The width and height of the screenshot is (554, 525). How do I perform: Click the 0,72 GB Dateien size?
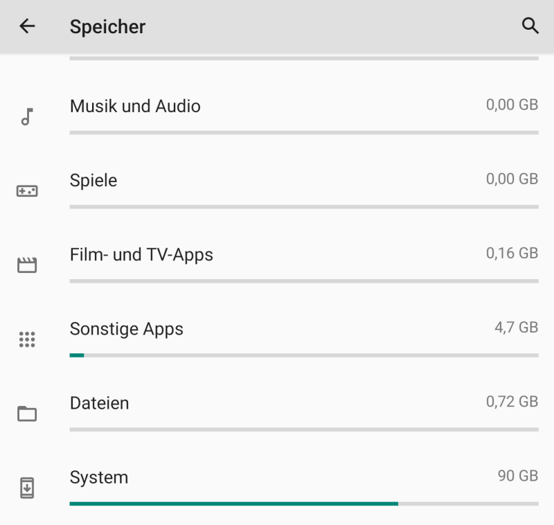tap(512, 402)
